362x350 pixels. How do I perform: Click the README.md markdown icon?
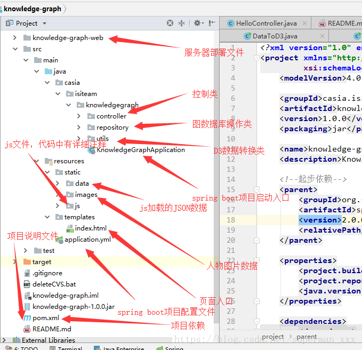click(27, 329)
